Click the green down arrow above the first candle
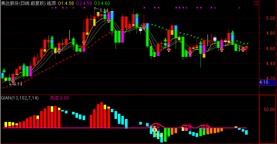Viewport: 277px width, 144px height. coord(4,71)
